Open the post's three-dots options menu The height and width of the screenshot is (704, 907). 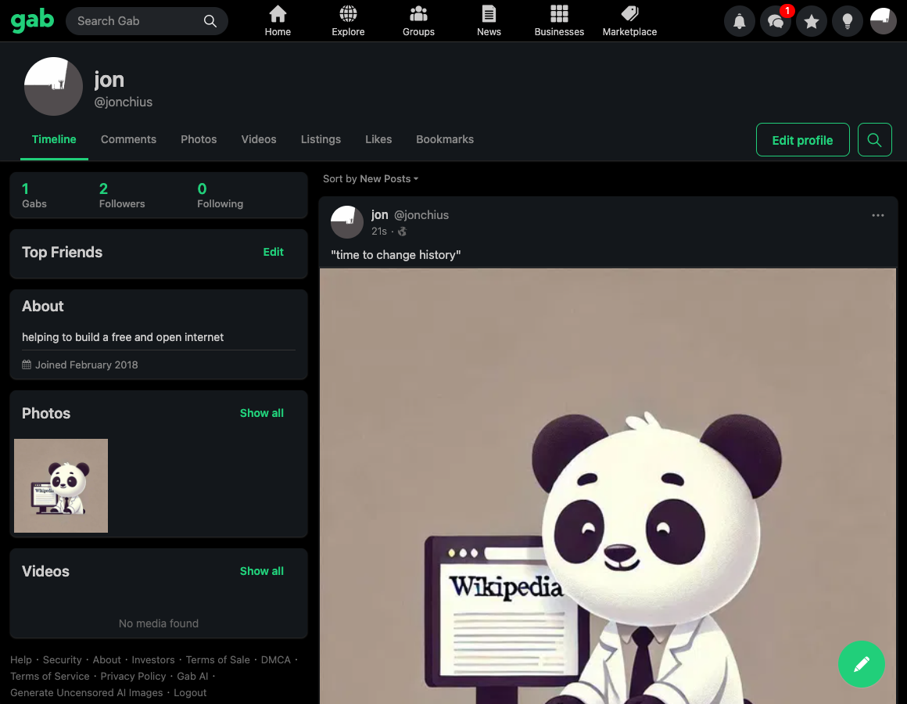coord(877,215)
